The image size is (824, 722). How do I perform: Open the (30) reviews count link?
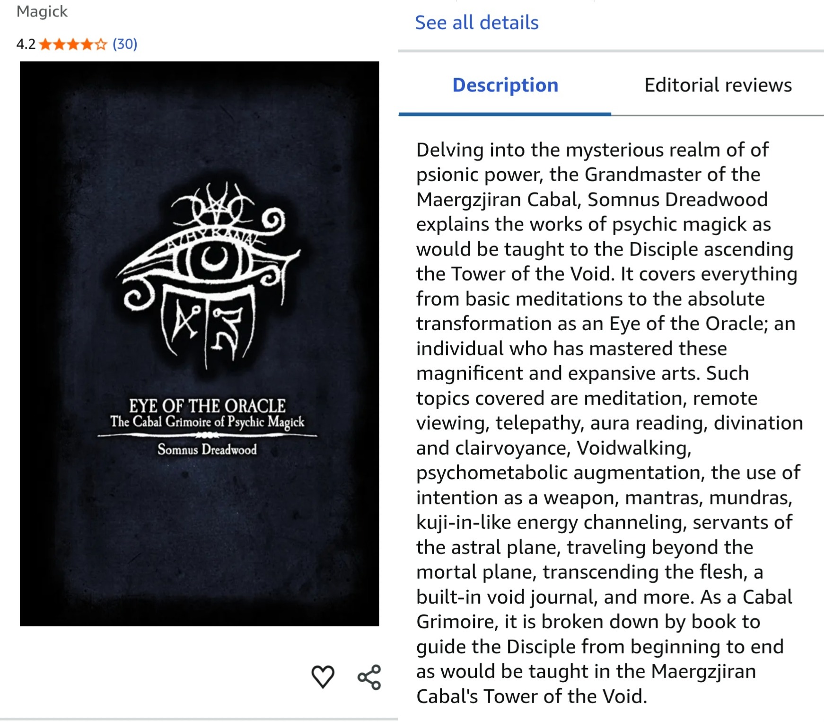point(125,44)
